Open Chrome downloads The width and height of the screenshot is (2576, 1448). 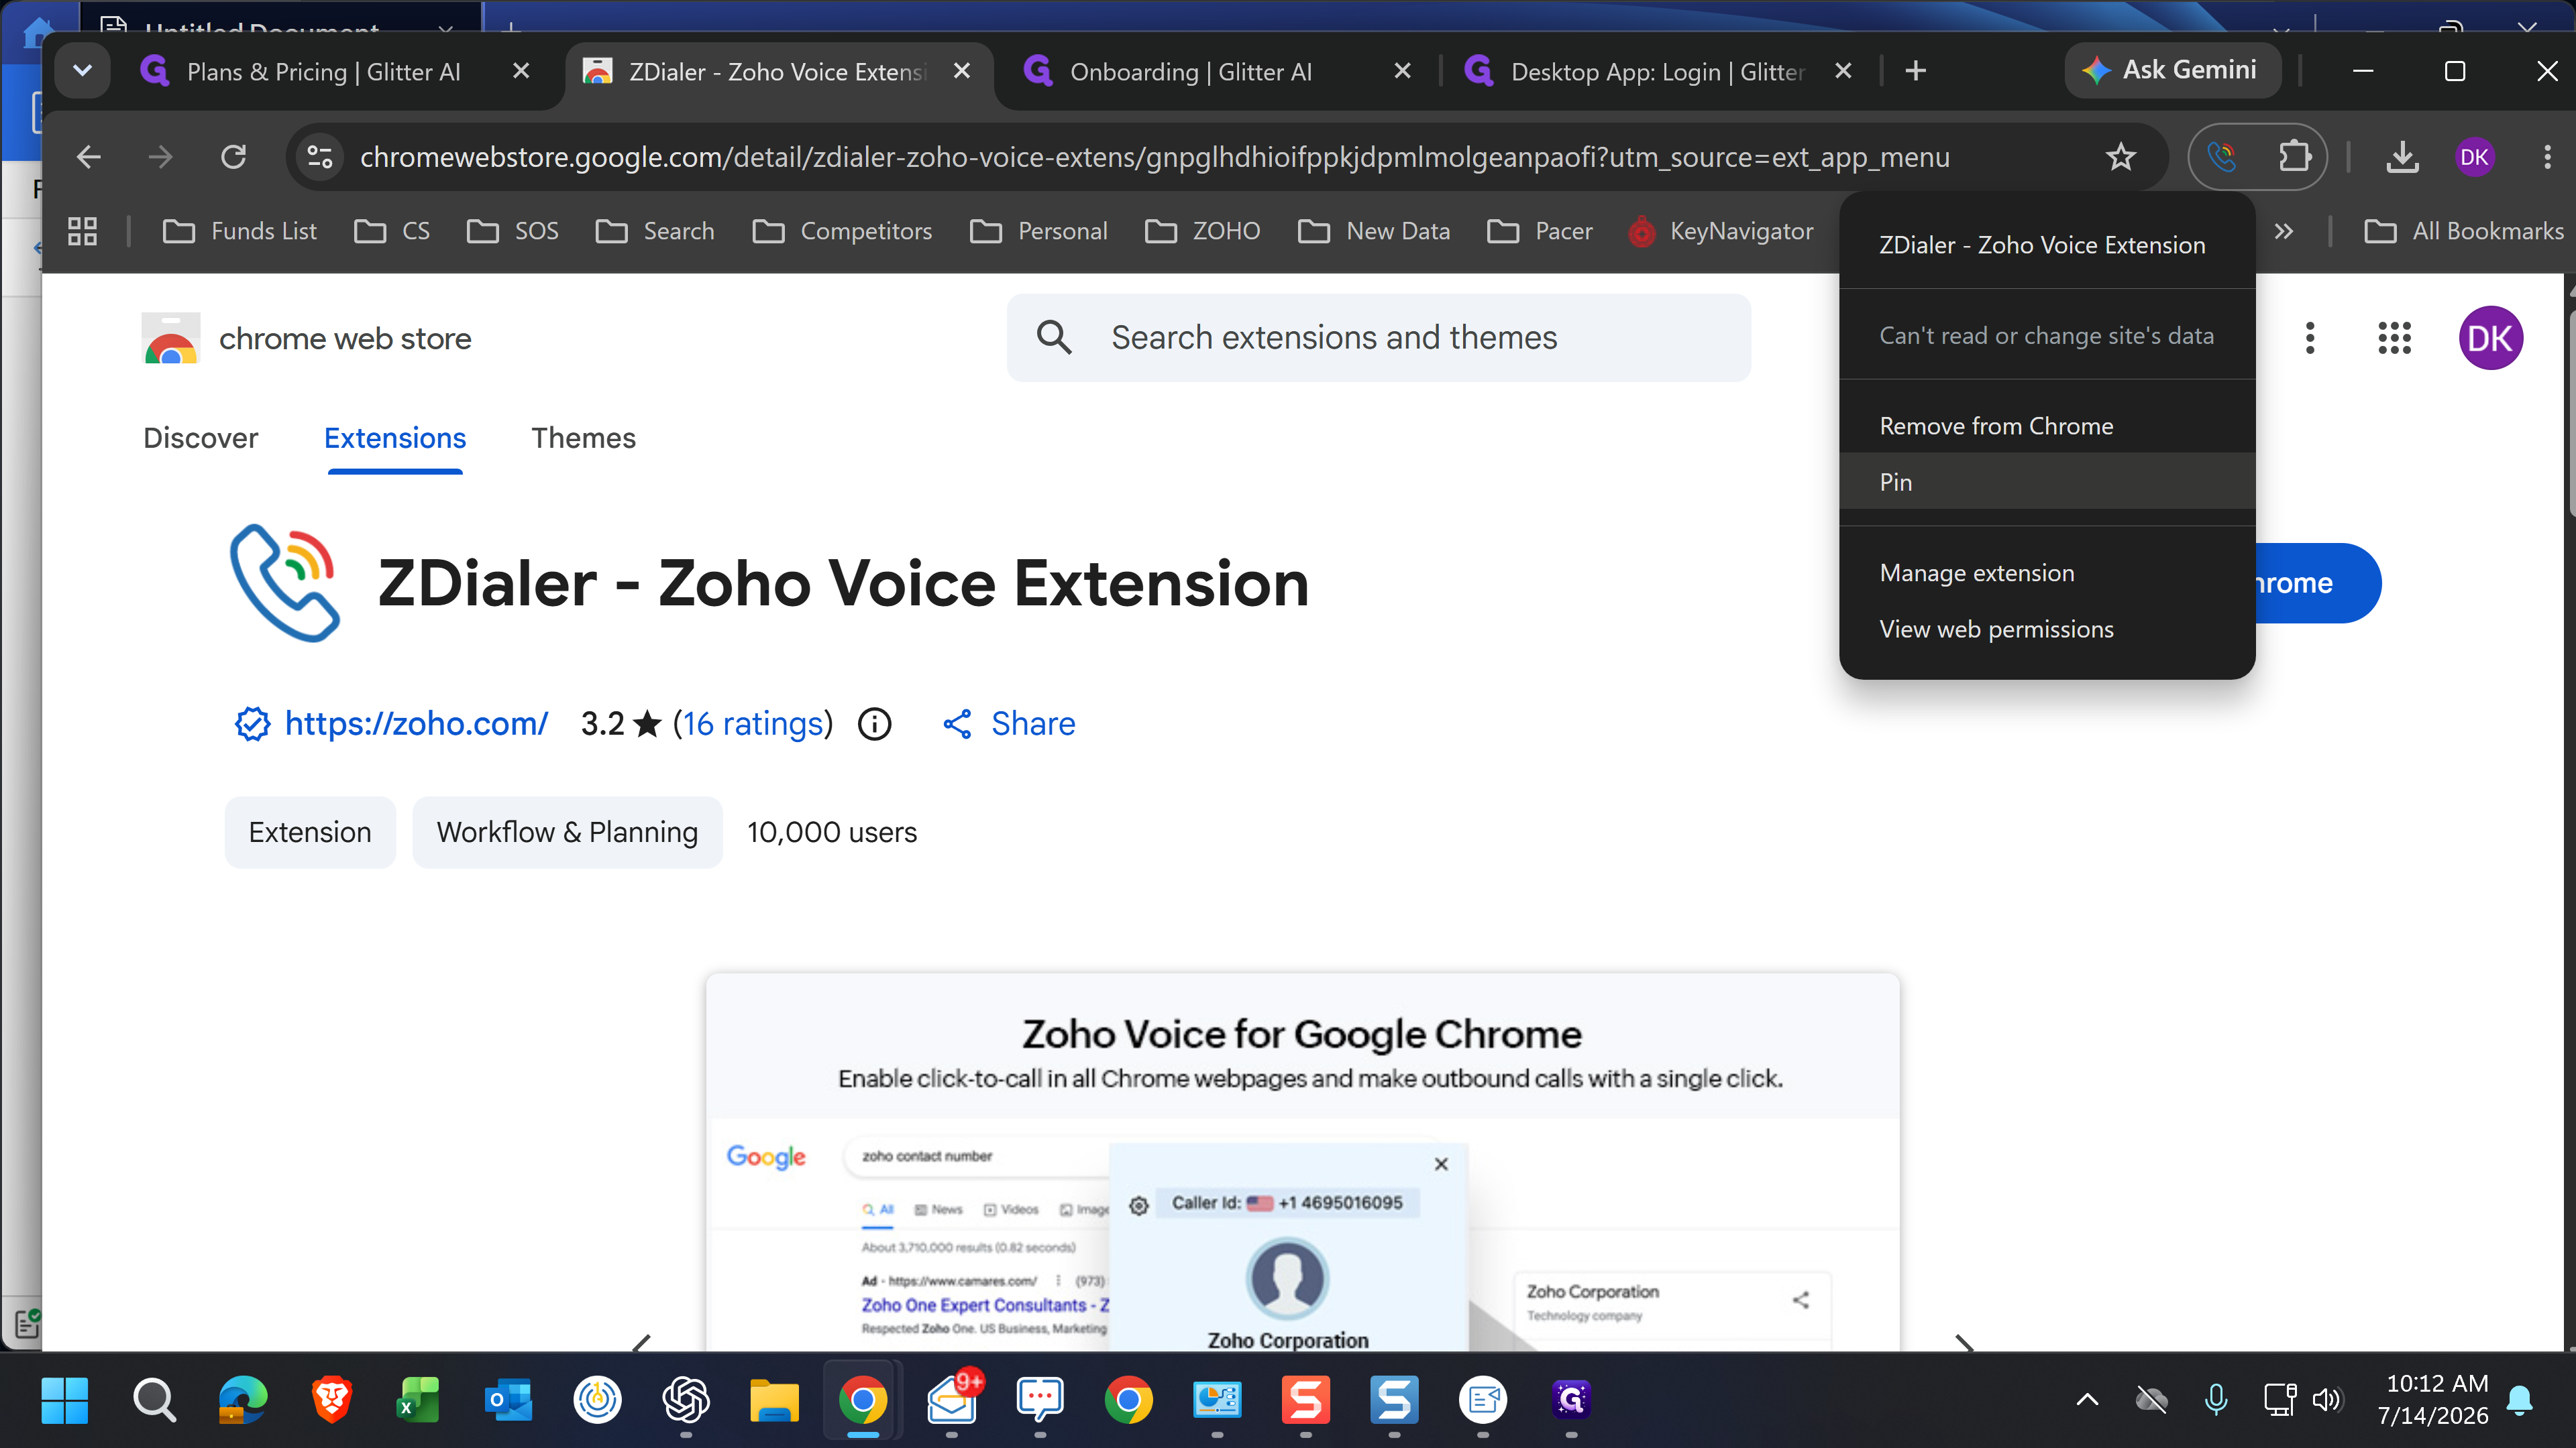coord(2402,157)
